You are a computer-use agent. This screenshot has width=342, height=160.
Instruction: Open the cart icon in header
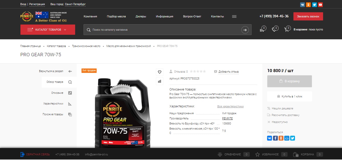click(x=287, y=29)
